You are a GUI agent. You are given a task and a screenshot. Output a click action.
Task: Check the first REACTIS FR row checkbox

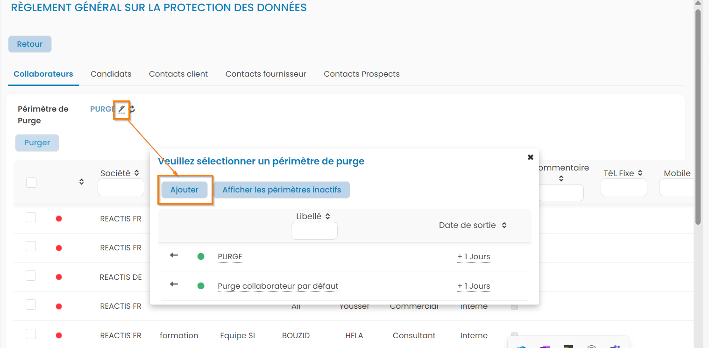coord(31,217)
